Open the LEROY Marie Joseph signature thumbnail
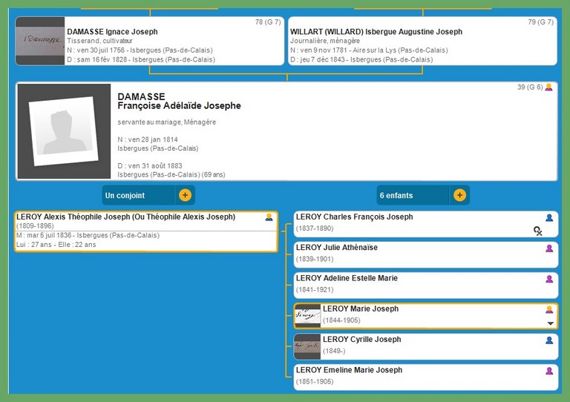The width and height of the screenshot is (570, 402). point(307,316)
